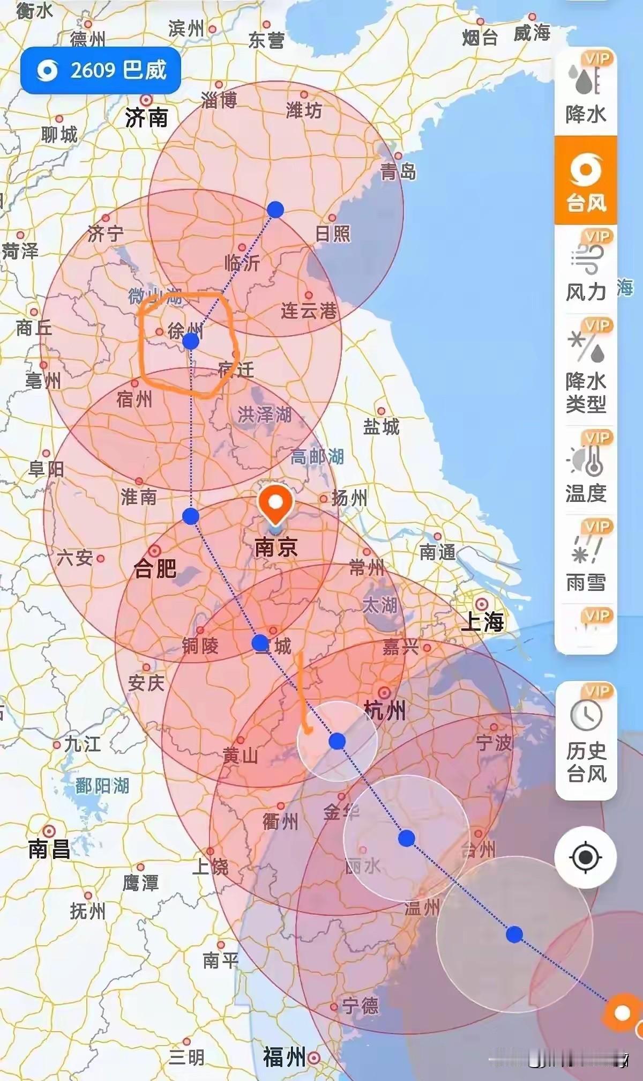Tap the 抚州 city label
The height and width of the screenshot is (1081, 643).
click(x=88, y=911)
